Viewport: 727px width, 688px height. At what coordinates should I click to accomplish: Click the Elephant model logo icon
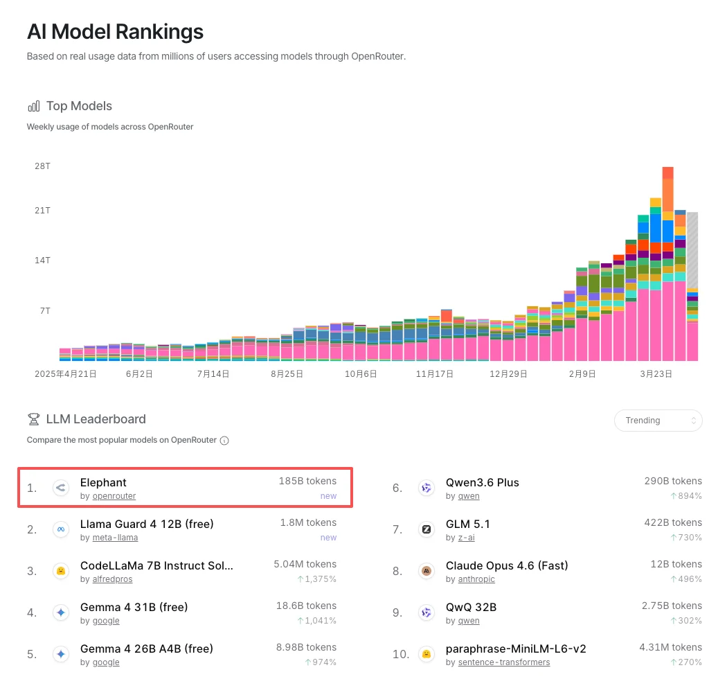61,488
